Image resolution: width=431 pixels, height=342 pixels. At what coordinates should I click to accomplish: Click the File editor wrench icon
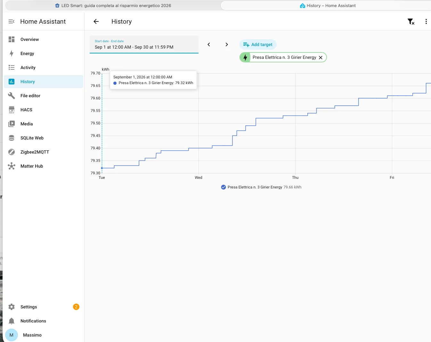[x=12, y=96]
